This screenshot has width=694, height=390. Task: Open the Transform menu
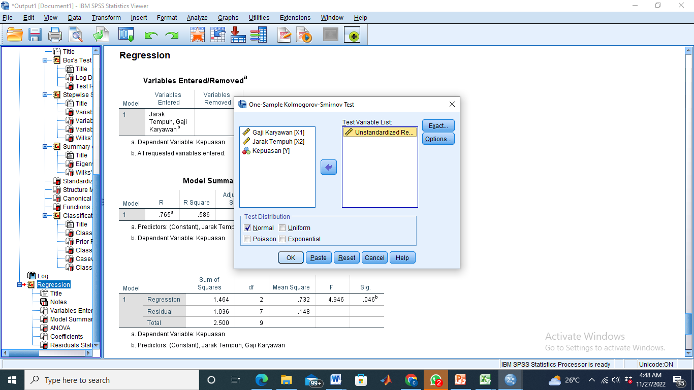point(106,18)
